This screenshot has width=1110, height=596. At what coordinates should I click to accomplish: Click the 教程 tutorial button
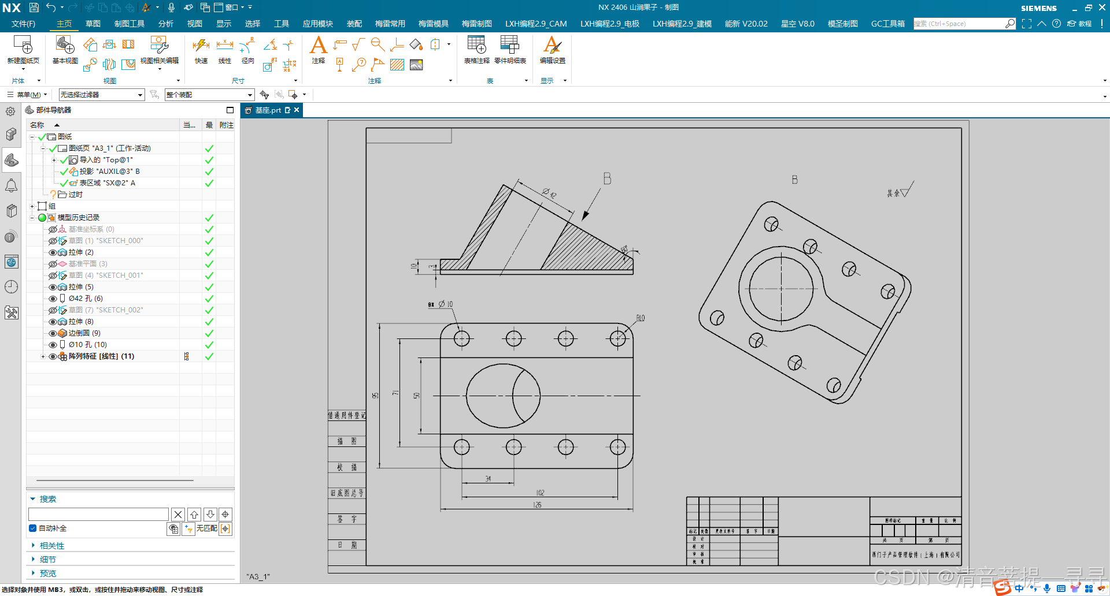[1080, 24]
